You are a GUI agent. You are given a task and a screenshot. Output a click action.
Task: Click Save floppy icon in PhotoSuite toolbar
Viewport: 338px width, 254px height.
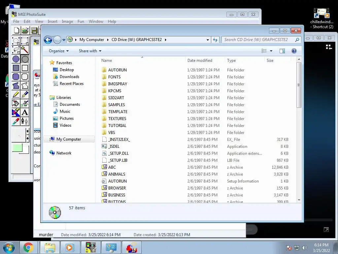34,30
